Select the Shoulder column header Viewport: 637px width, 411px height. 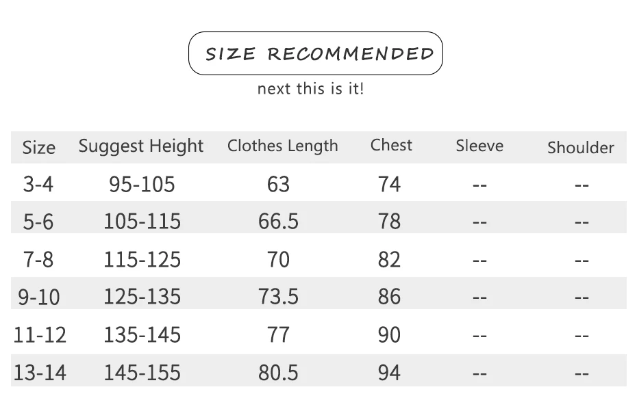click(581, 148)
